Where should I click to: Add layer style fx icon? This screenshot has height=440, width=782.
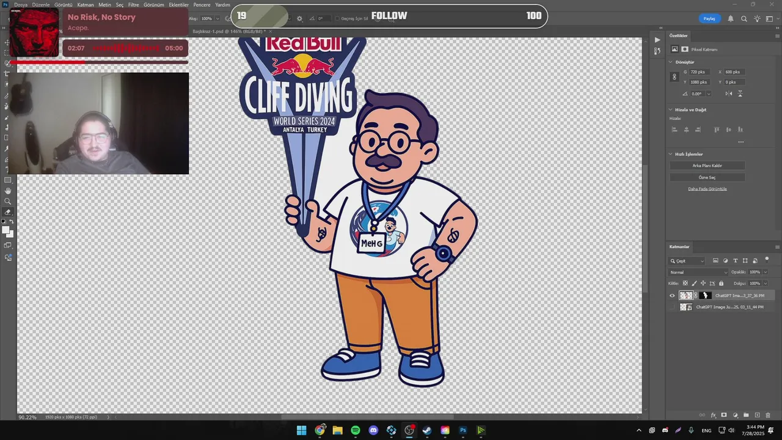pos(713,415)
